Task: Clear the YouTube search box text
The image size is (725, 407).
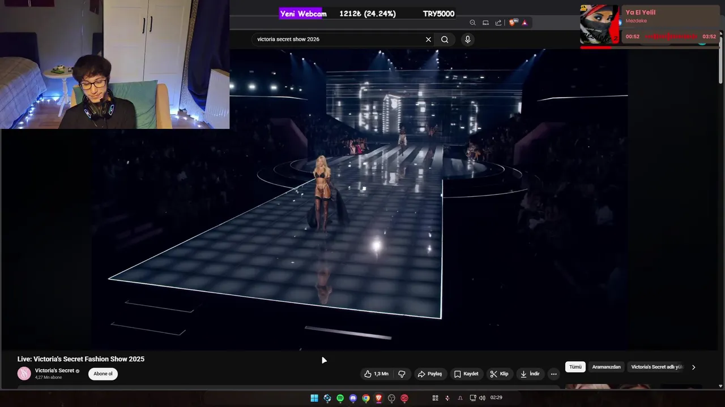Action: coord(428,40)
